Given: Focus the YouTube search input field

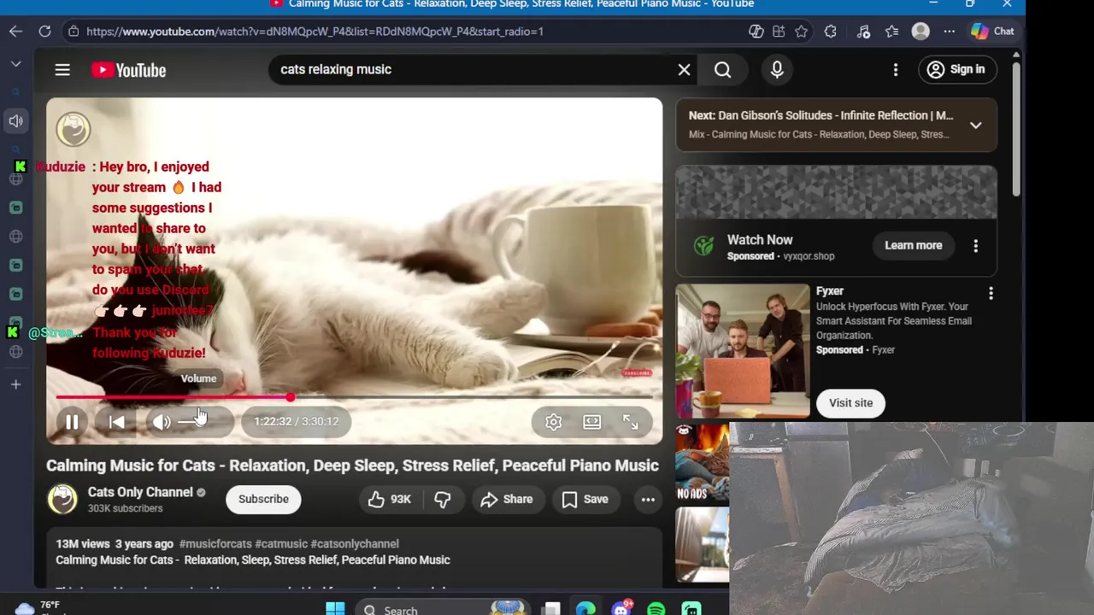Looking at the screenshot, I should tap(470, 70).
